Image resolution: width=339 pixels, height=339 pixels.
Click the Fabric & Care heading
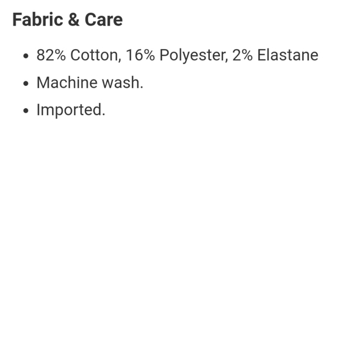tap(67, 20)
